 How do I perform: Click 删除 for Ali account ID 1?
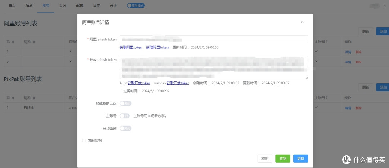pyautogui.click(x=358, y=52)
